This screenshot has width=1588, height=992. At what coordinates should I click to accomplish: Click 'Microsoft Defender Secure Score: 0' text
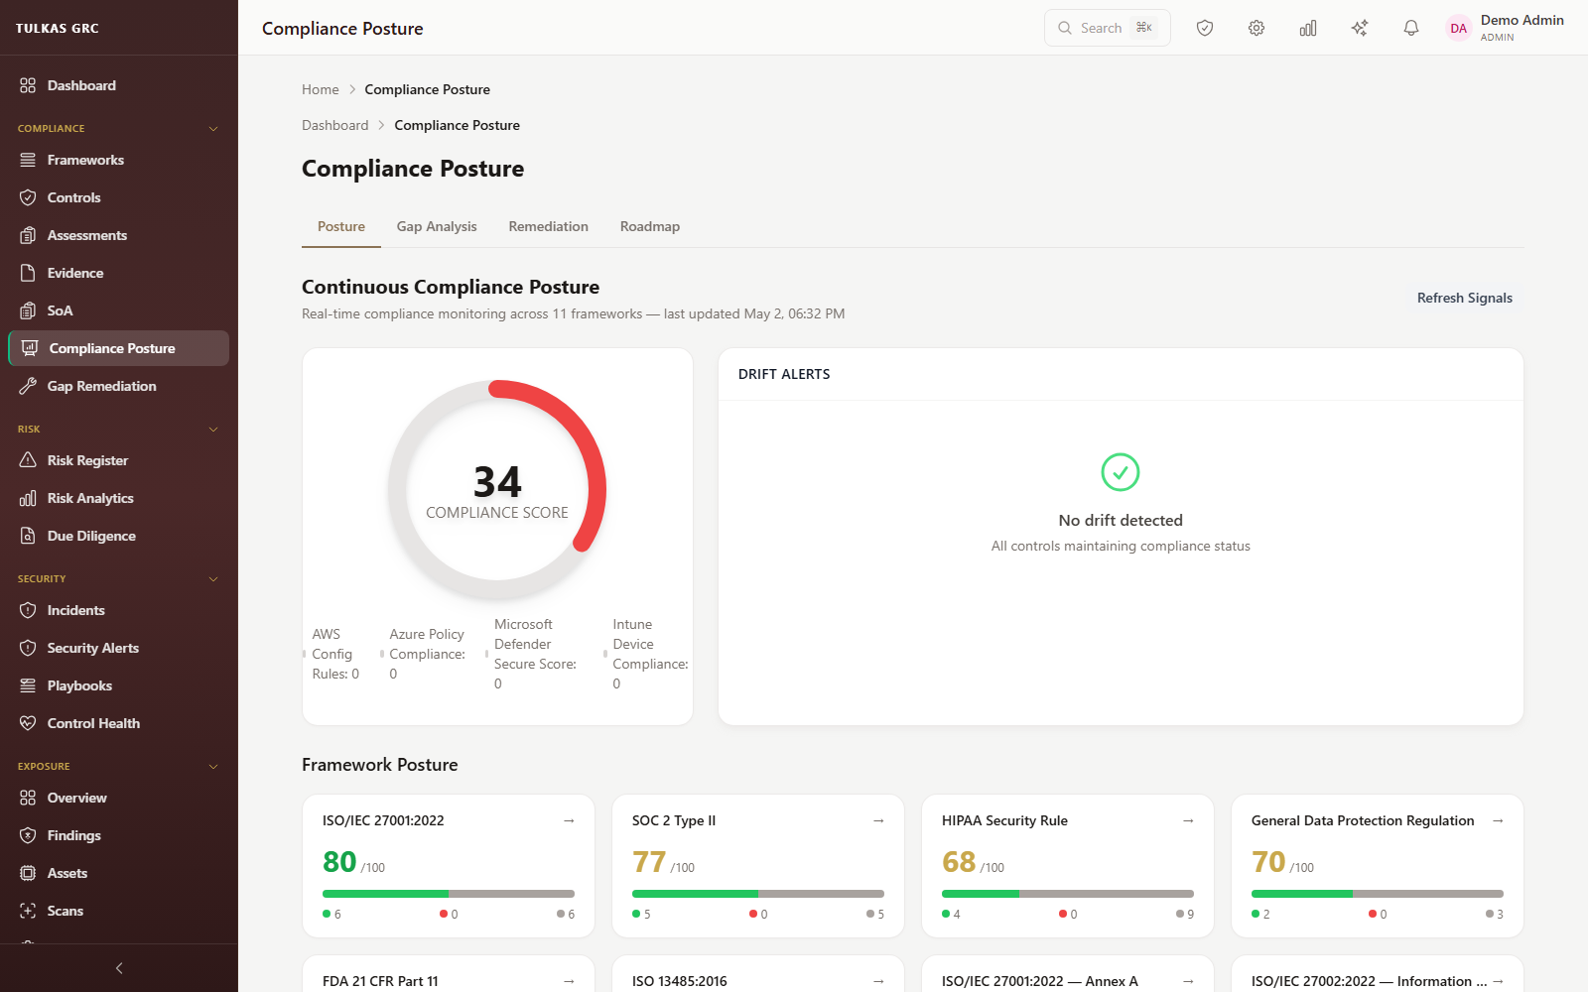535,654
